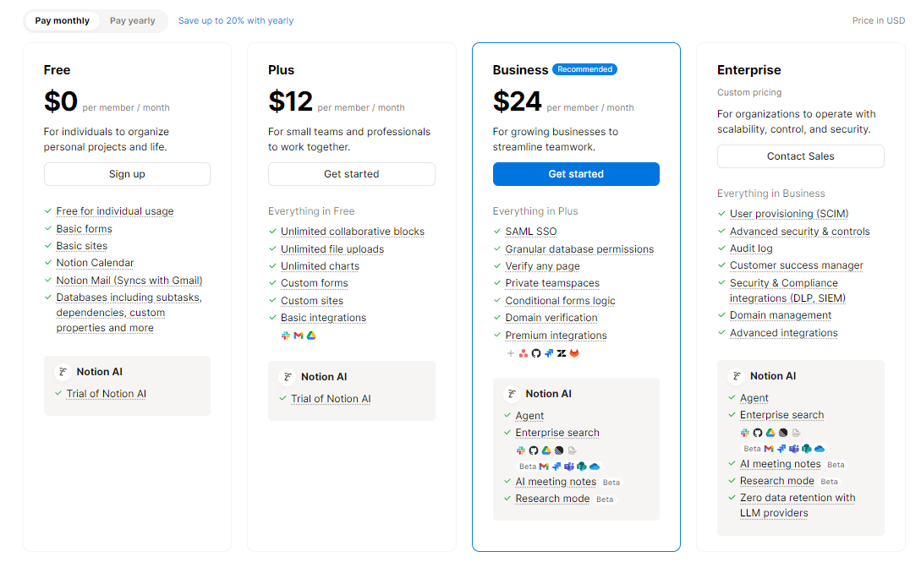Click AI meeting notes in Enterprise plan
The height and width of the screenshot is (584, 921).
point(780,464)
